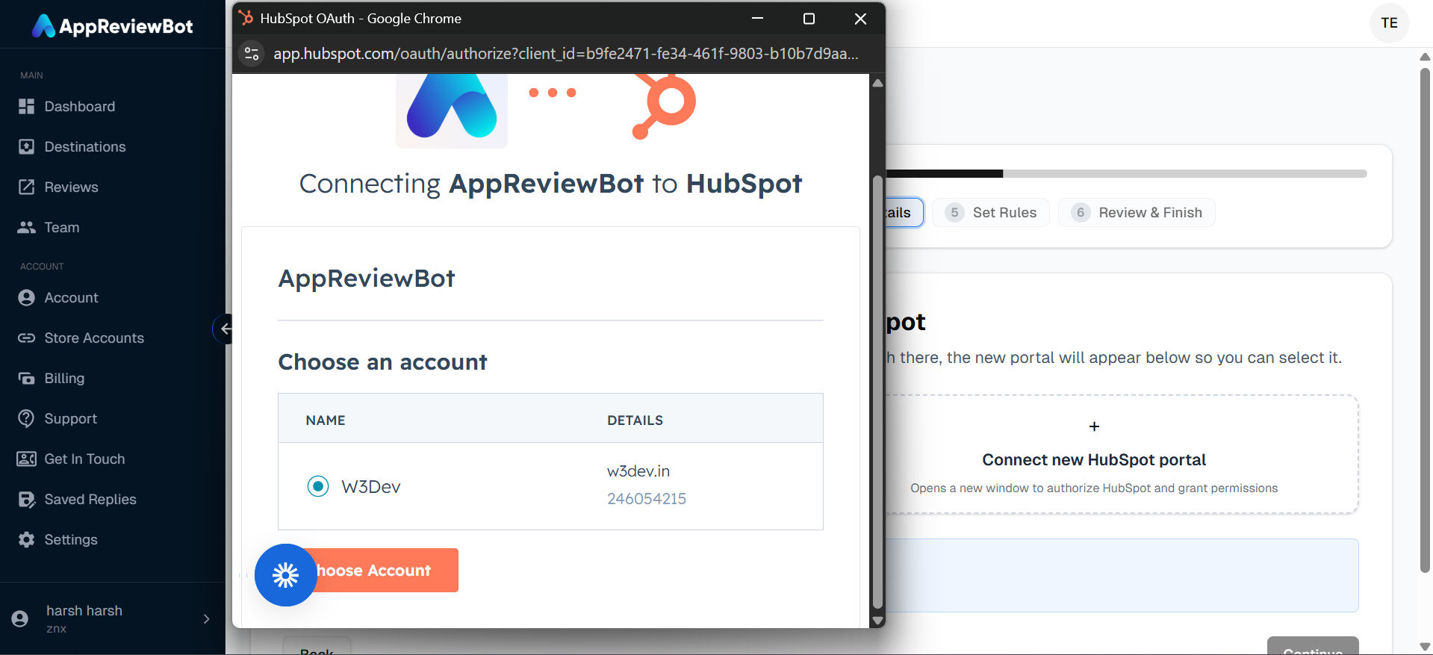Viewport: 1433px width, 655px height.
Task: Open Get In Touch in the sidebar
Action: tap(85, 459)
